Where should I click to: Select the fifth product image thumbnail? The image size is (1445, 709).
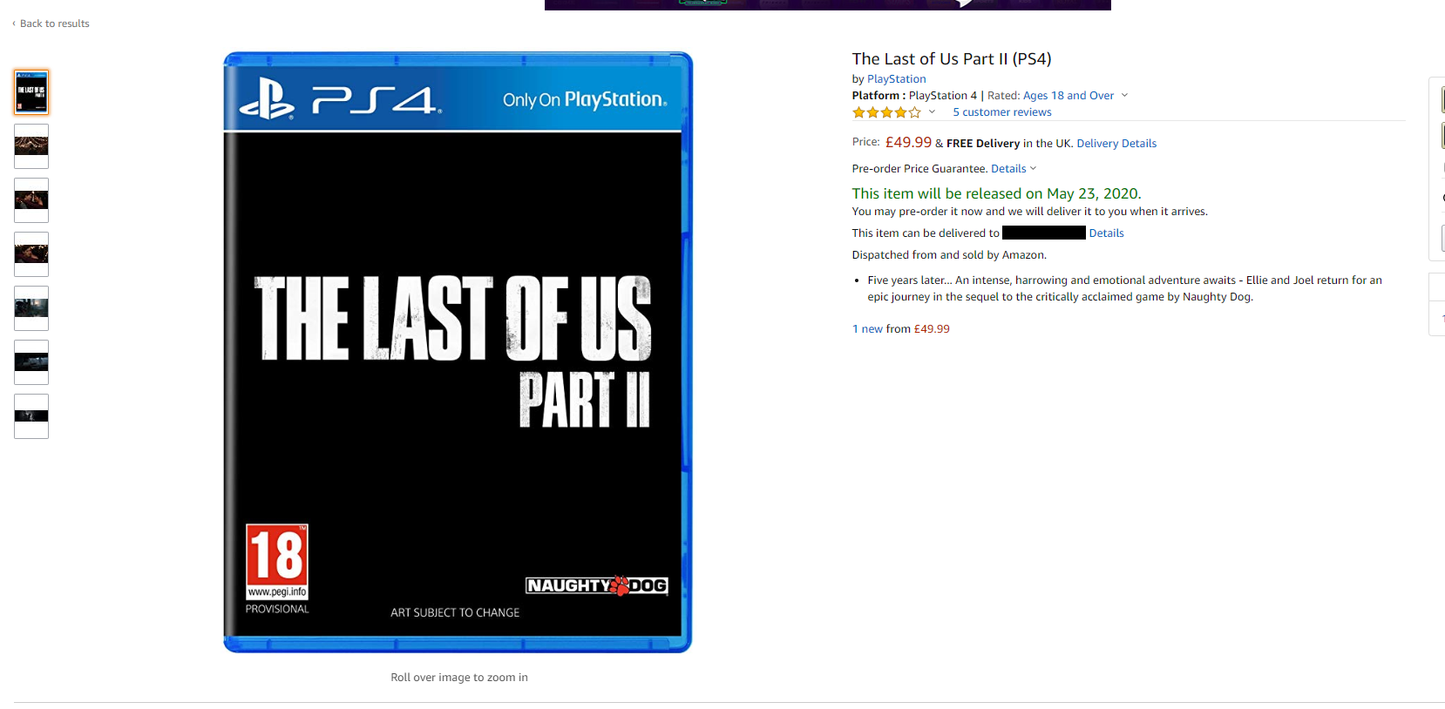(x=31, y=308)
